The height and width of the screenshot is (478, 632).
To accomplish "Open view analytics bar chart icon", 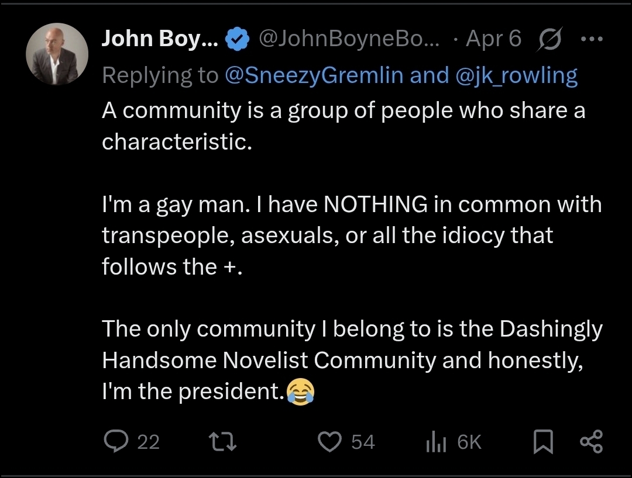I will coord(437,442).
